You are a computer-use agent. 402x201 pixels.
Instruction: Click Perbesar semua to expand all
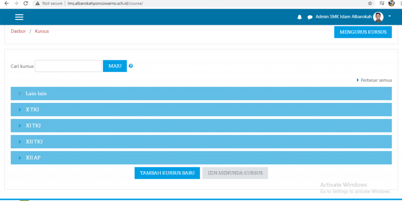click(376, 80)
